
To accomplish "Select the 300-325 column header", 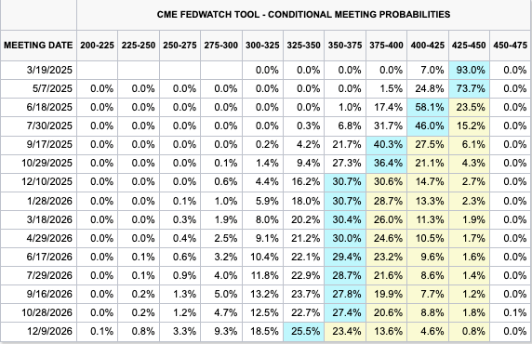I will (262, 46).
